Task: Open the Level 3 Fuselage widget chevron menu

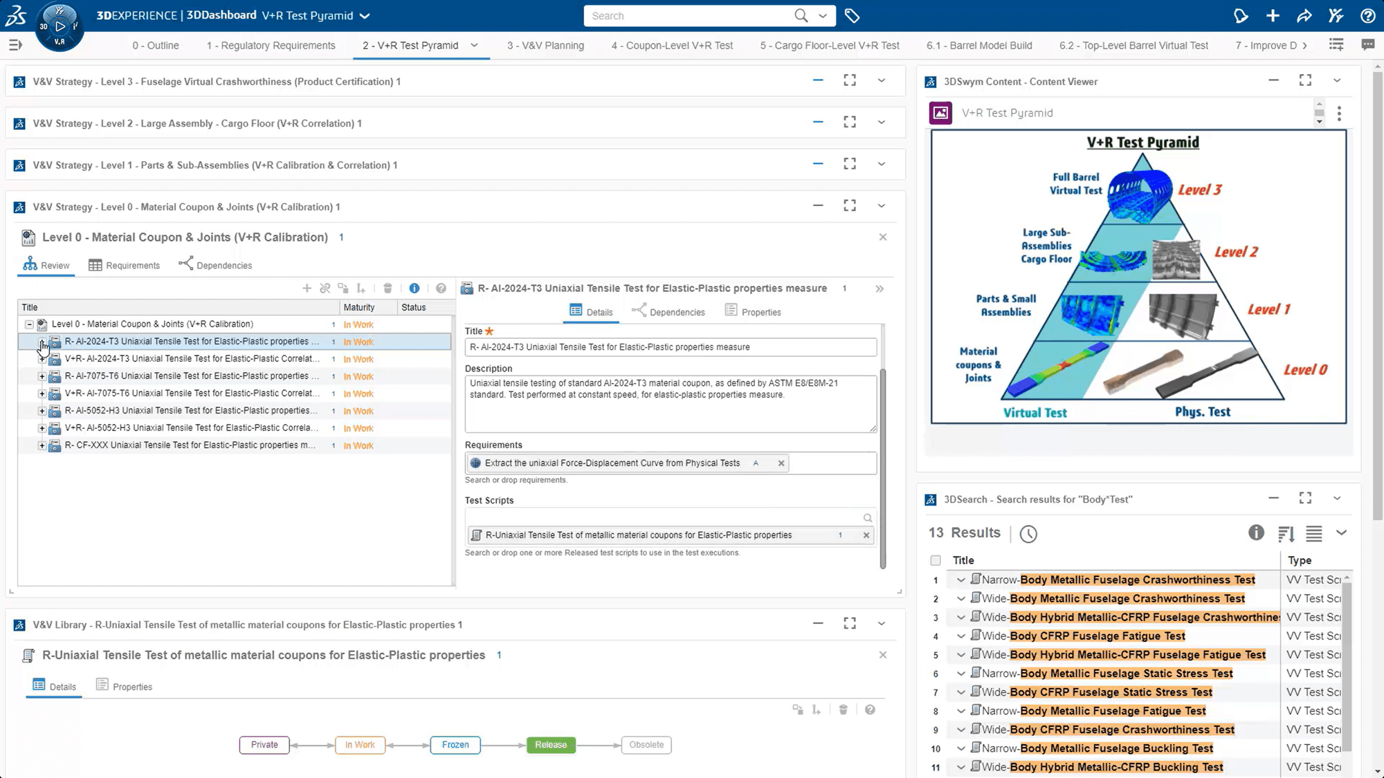Action: coord(881,80)
